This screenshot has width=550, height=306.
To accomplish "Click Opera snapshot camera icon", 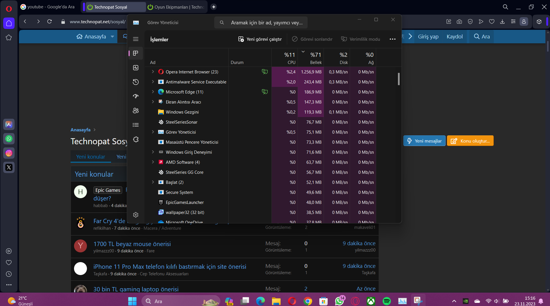I will 459,22.
